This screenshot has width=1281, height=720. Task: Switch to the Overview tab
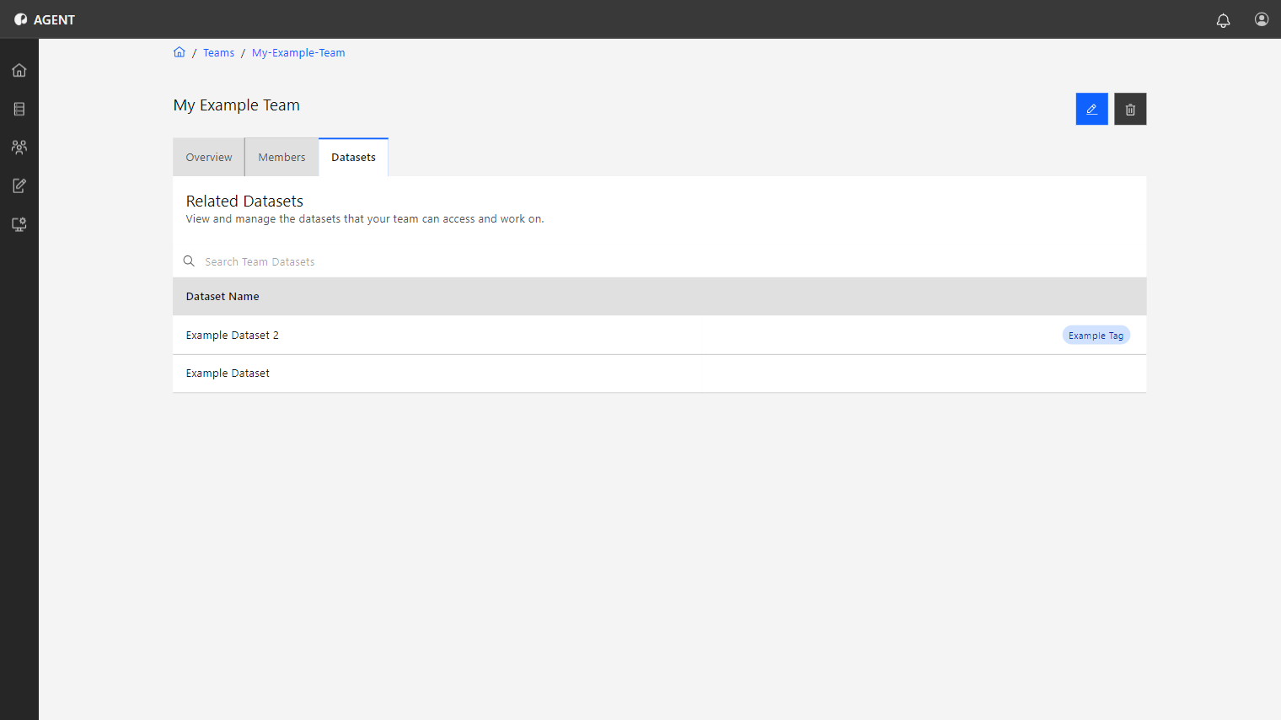[209, 158]
